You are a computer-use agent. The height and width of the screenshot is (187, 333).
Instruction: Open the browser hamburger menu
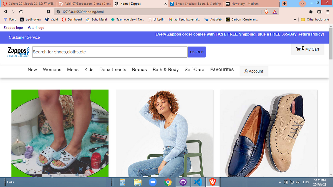pyautogui.click(x=327, y=12)
